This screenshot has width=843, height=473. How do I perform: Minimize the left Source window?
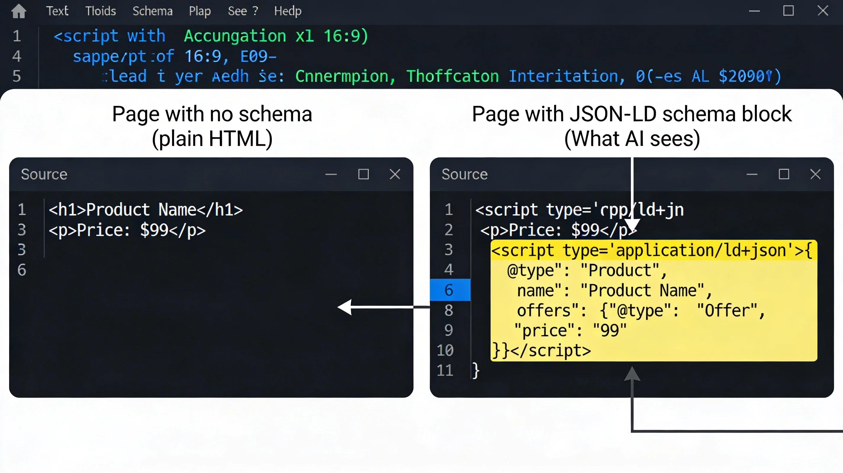[x=331, y=174]
